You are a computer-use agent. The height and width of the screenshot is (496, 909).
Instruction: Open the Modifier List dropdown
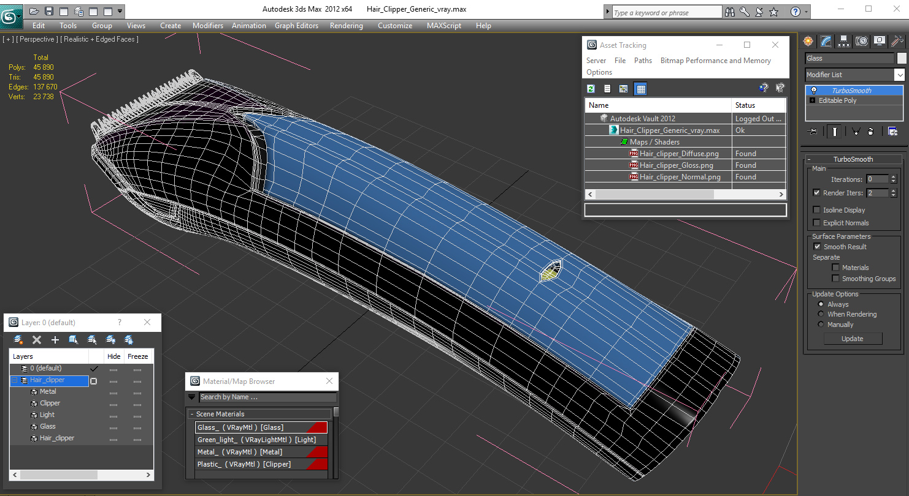click(x=855, y=75)
